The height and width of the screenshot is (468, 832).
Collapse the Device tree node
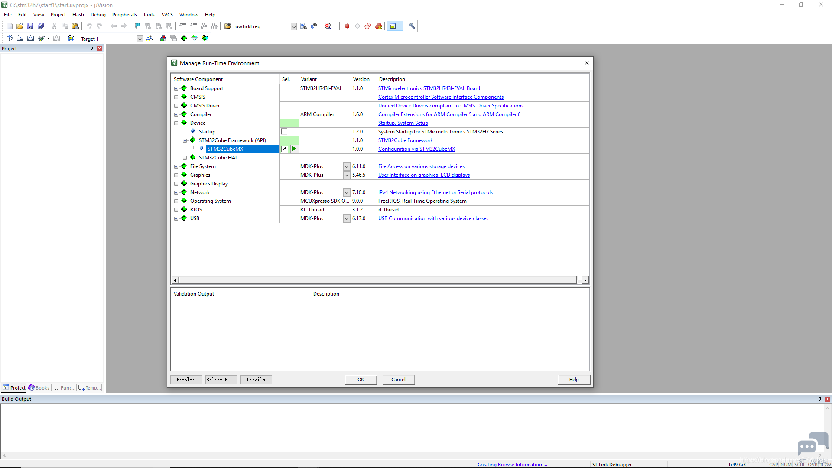(176, 123)
